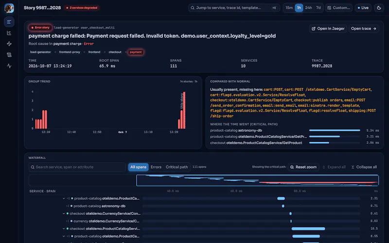Screen dimensions: 389x243
Task: Click the dog avatar logo
Action: [9, 8]
